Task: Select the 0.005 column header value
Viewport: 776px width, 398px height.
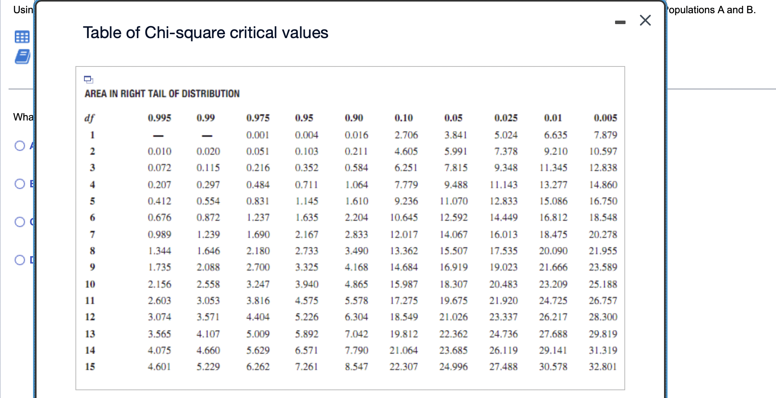Action: pyautogui.click(x=606, y=118)
